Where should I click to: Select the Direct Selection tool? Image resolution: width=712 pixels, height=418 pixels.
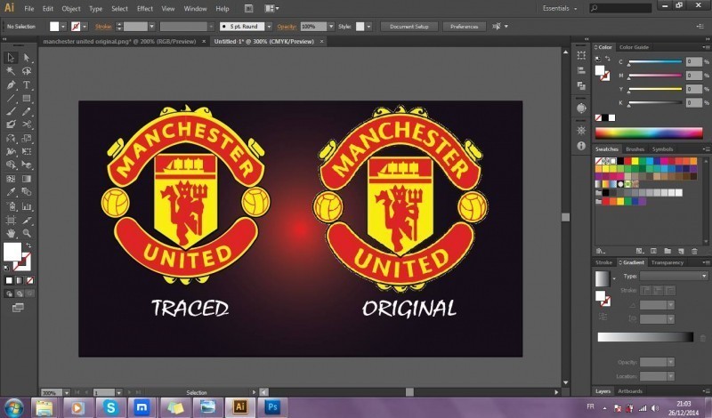pyautogui.click(x=27, y=58)
